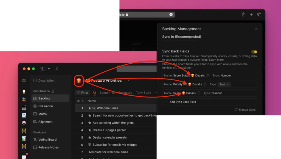The height and width of the screenshot is (159, 281).
Task: Click the Name column header
Action: pyautogui.click(x=92, y=101)
